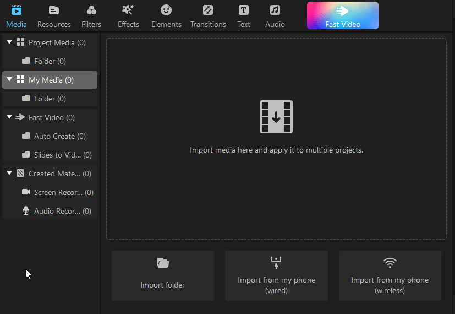This screenshot has height=314, width=455.
Task: Select Project Media (0) label
Action: 57,43
